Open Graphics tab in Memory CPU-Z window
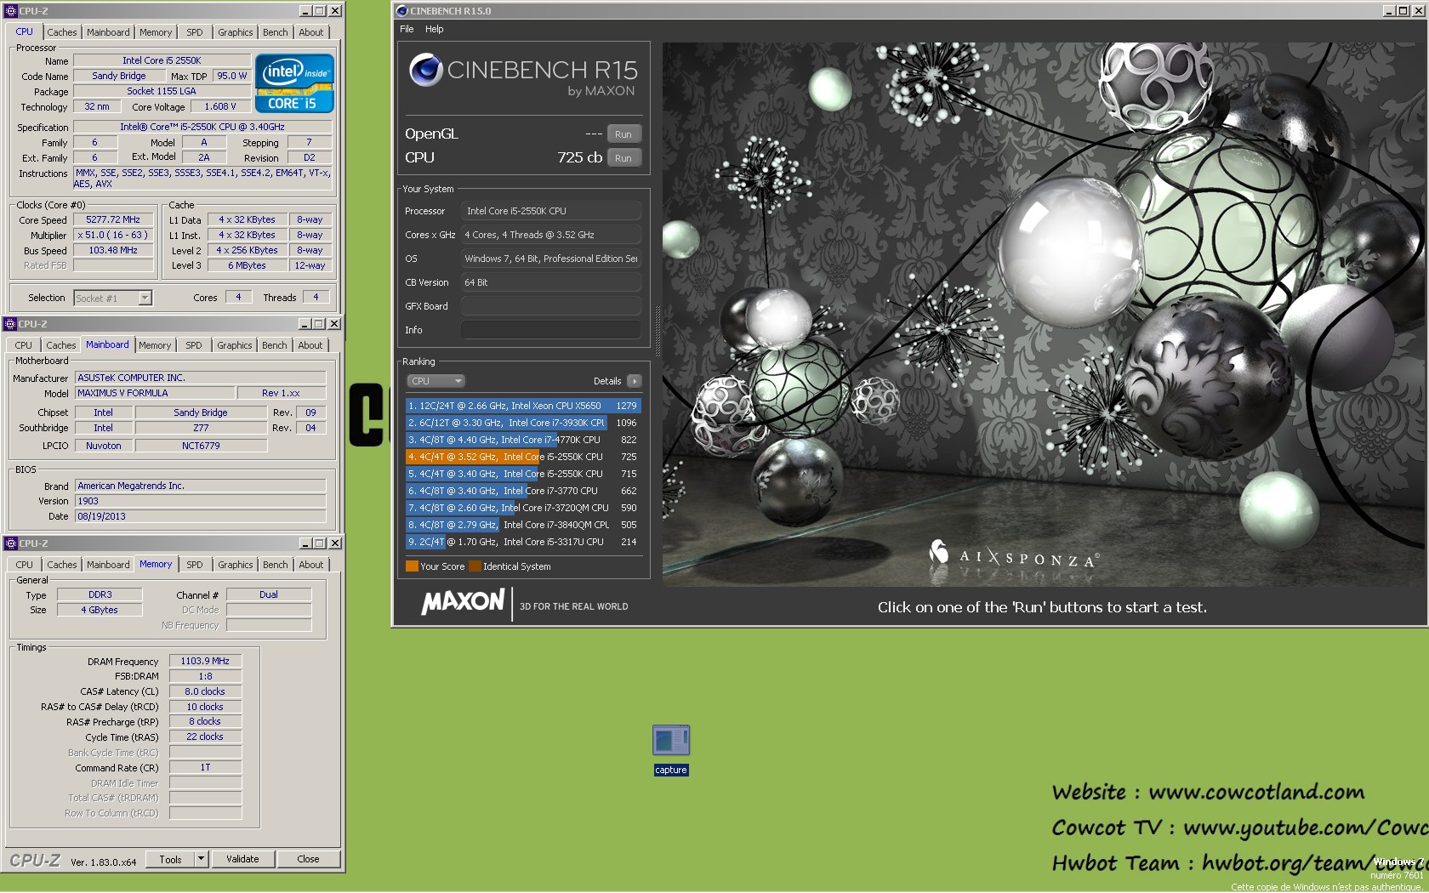 click(x=235, y=565)
